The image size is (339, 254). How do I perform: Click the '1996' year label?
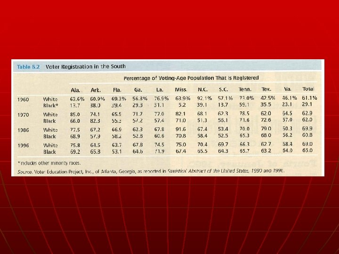tap(23, 145)
